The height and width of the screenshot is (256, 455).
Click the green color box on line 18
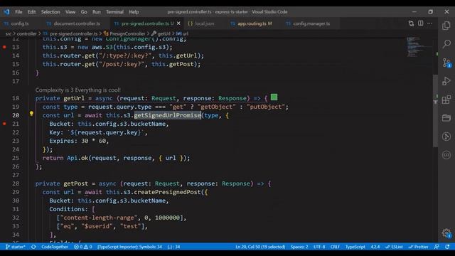[x=274, y=97]
